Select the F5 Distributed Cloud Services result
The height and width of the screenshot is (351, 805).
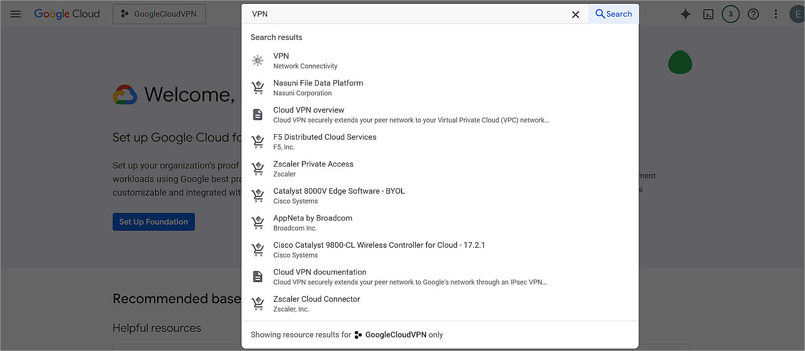tap(324, 137)
